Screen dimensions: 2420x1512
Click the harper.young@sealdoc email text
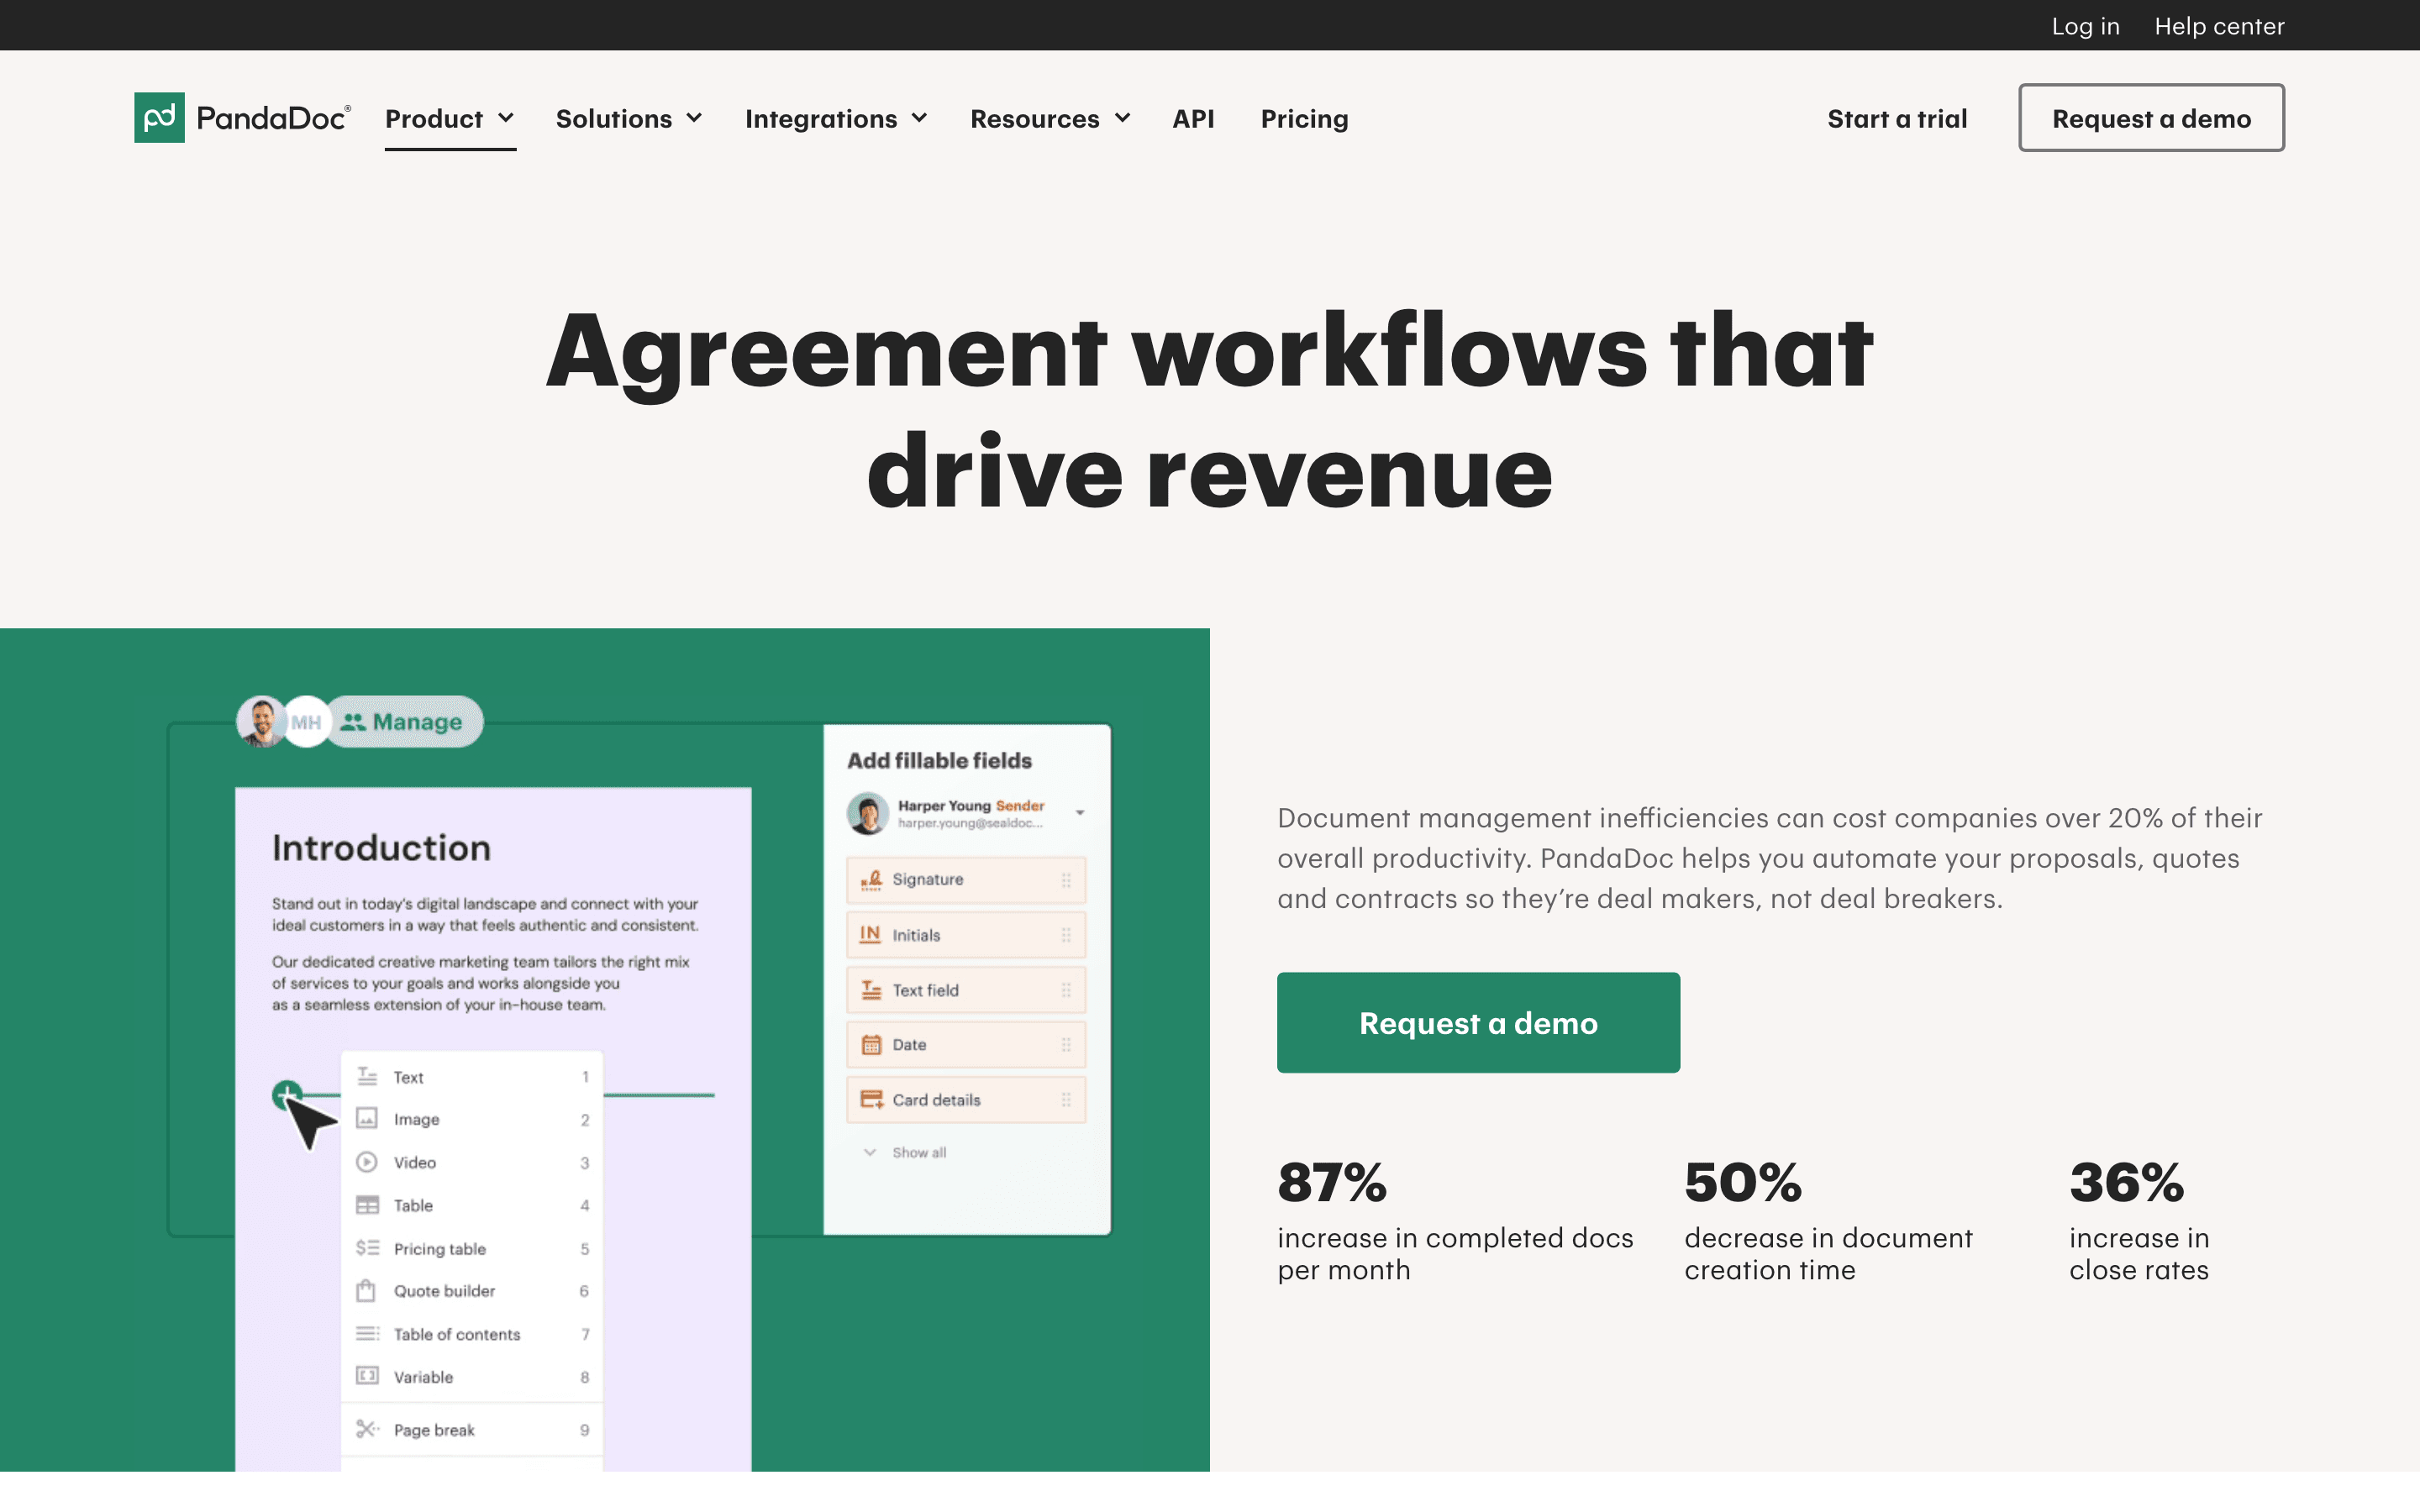[970, 823]
